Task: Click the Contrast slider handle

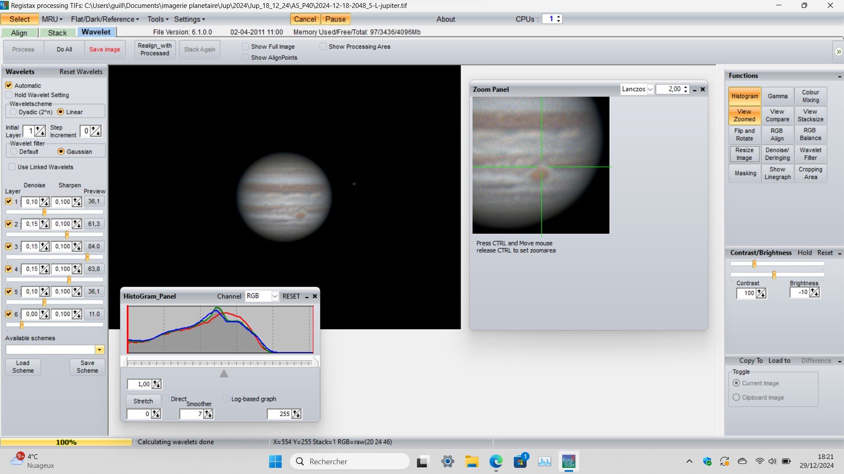Action: click(x=754, y=264)
